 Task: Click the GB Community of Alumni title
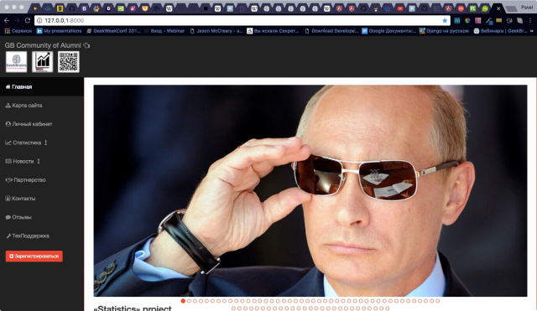point(43,45)
